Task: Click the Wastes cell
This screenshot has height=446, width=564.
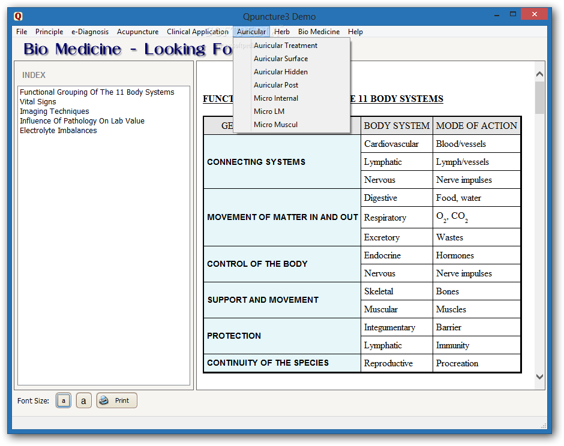Action: [476, 237]
